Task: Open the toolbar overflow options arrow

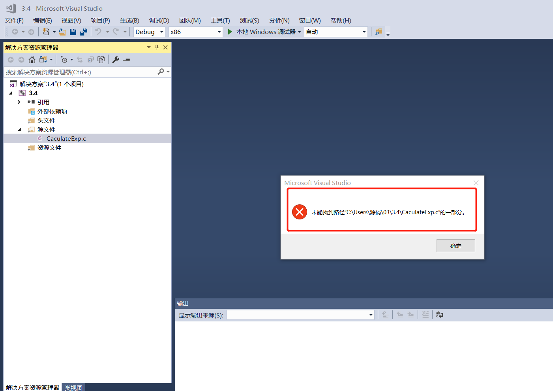Action: [x=388, y=34]
